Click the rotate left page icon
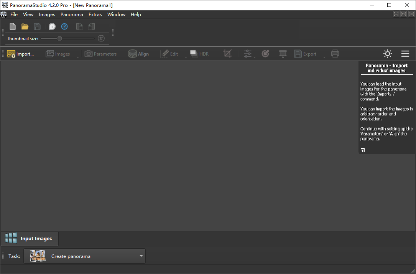Image resolution: width=416 pixels, height=274 pixels. pyautogui.click(x=92, y=26)
